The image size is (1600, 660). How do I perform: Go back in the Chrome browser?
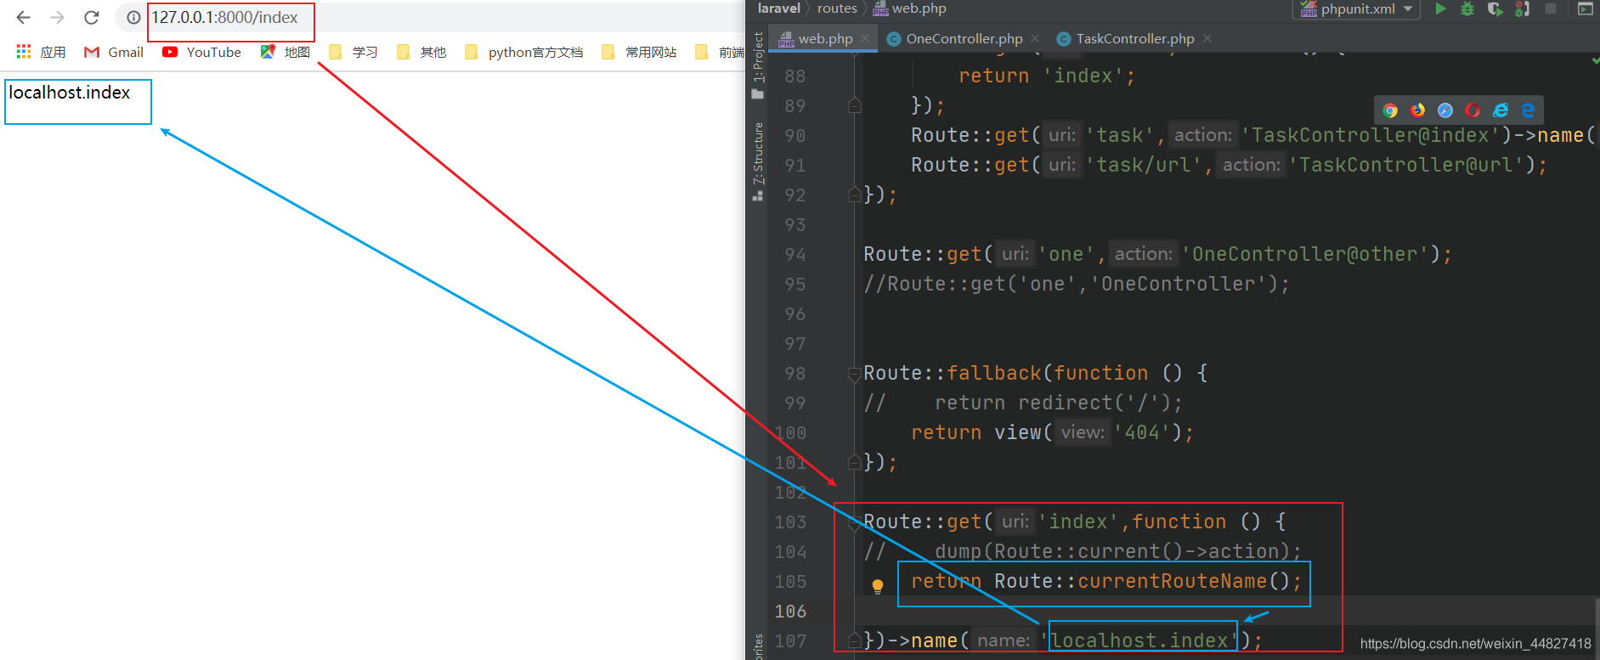pyautogui.click(x=23, y=17)
